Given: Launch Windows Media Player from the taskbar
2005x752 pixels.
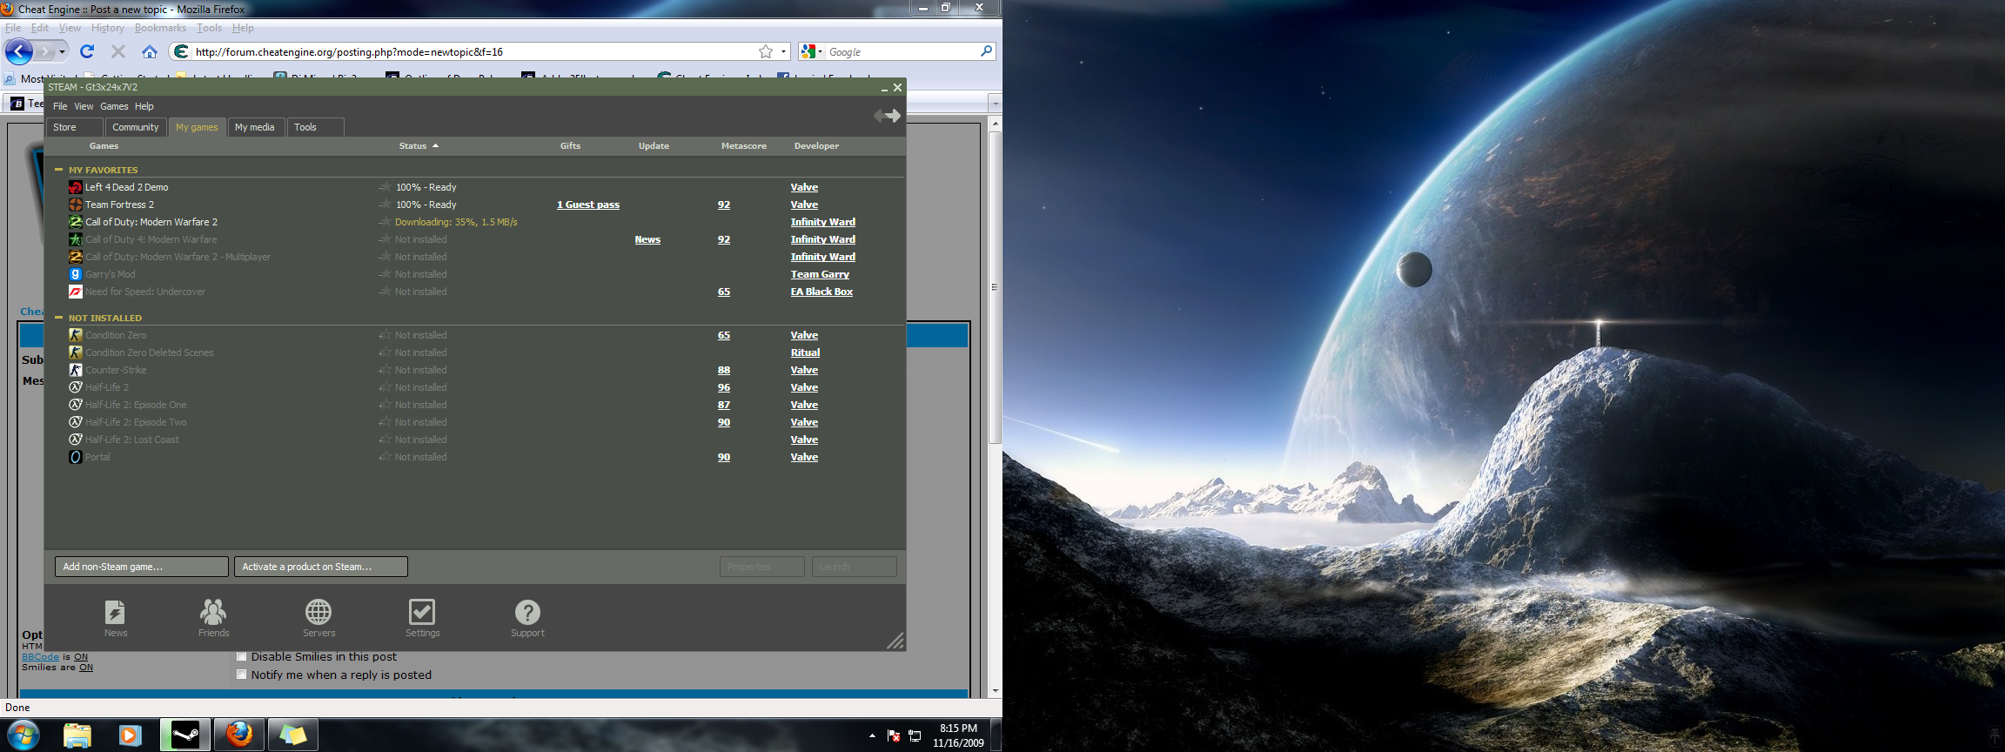Looking at the screenshot, I should pos(130,735).
